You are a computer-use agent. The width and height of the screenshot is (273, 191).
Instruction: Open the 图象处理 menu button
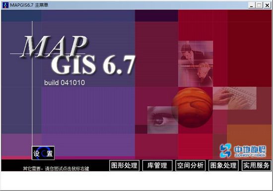(x=223, y=165)
